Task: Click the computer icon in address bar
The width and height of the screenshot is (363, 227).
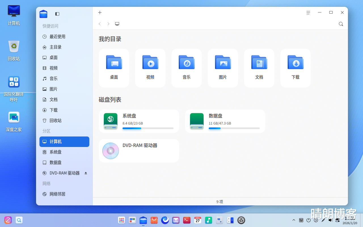Action: pos(117,24)
